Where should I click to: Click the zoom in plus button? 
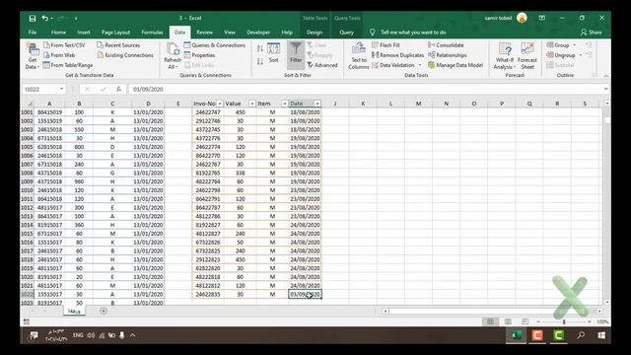tap(590, 321)
